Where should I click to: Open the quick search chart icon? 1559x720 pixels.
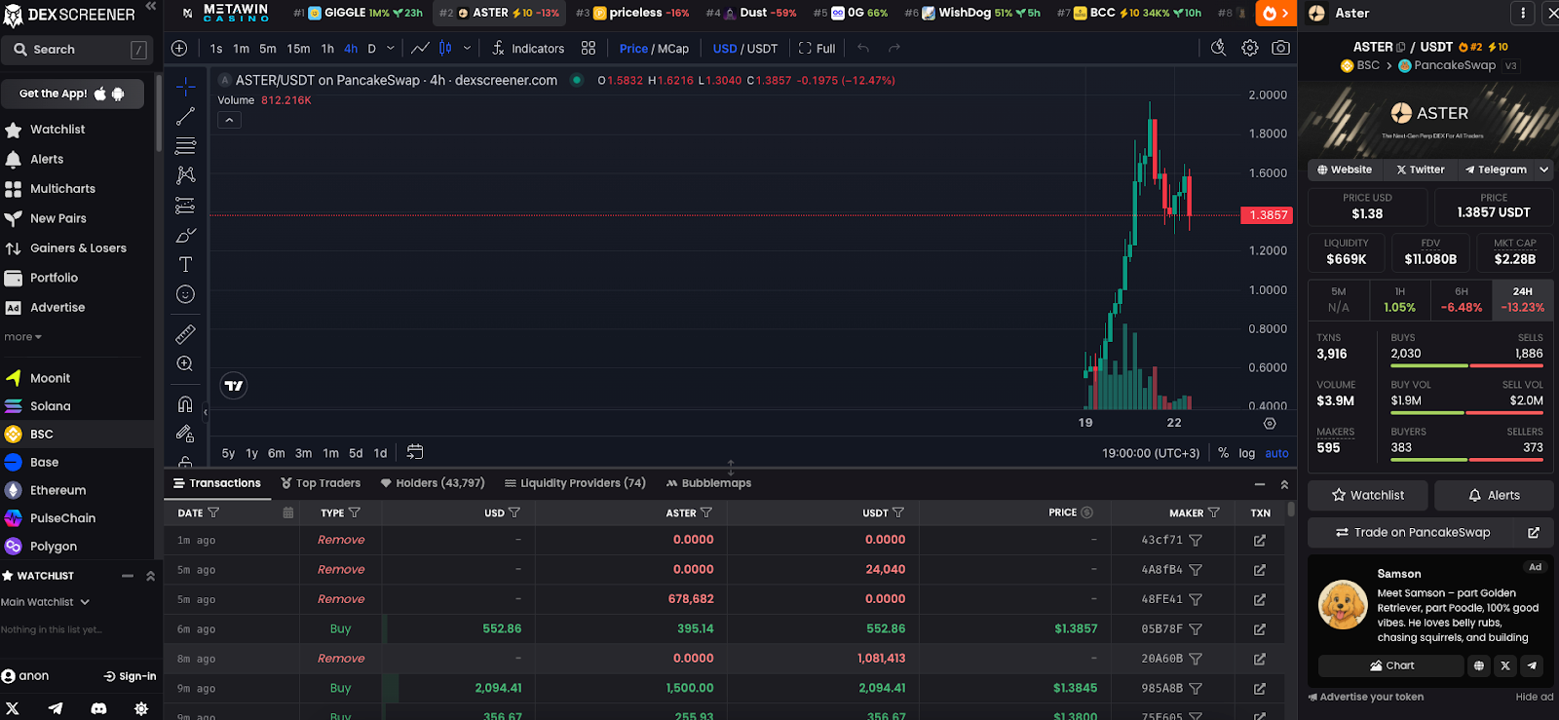pos(1218,48)
